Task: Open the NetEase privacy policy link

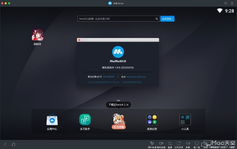Action: 132,82
